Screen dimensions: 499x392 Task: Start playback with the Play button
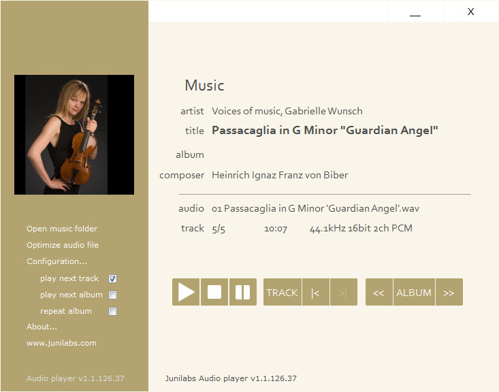click(186, 292)
